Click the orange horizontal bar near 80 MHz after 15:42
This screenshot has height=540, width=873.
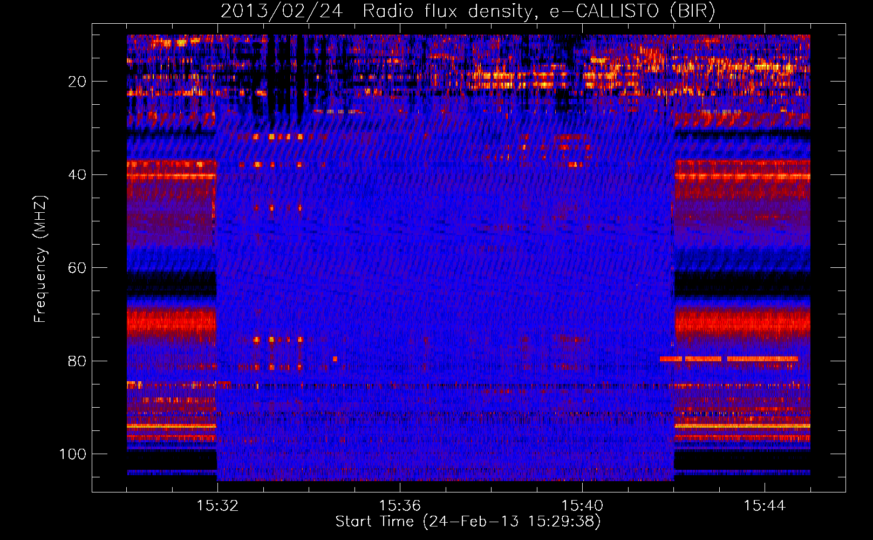pyautogui.click(x=729, y=359)
